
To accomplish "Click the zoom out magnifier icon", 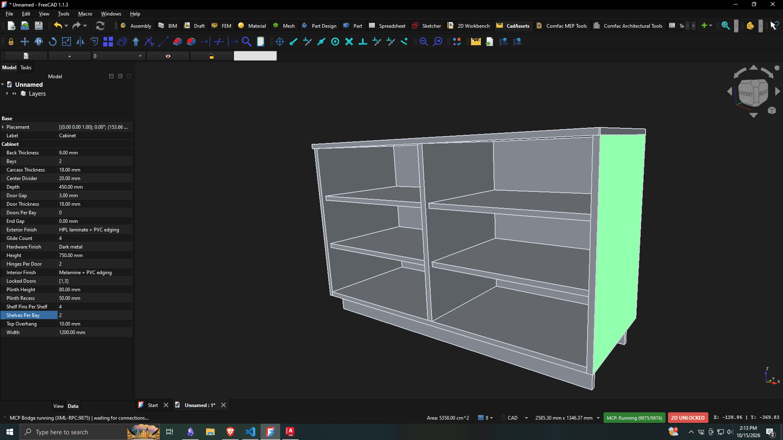I will tap(424, 42).
